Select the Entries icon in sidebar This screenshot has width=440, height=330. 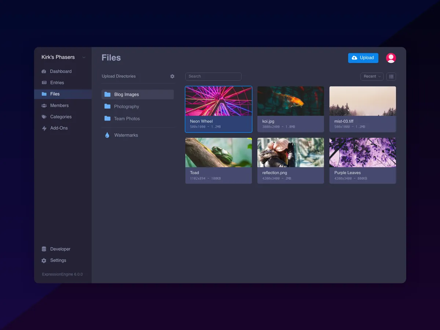click(x=44, y=82)
